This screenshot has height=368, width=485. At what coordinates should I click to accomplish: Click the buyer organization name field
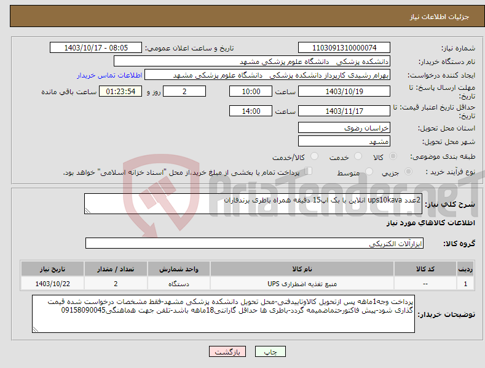(x=252, y=62)
